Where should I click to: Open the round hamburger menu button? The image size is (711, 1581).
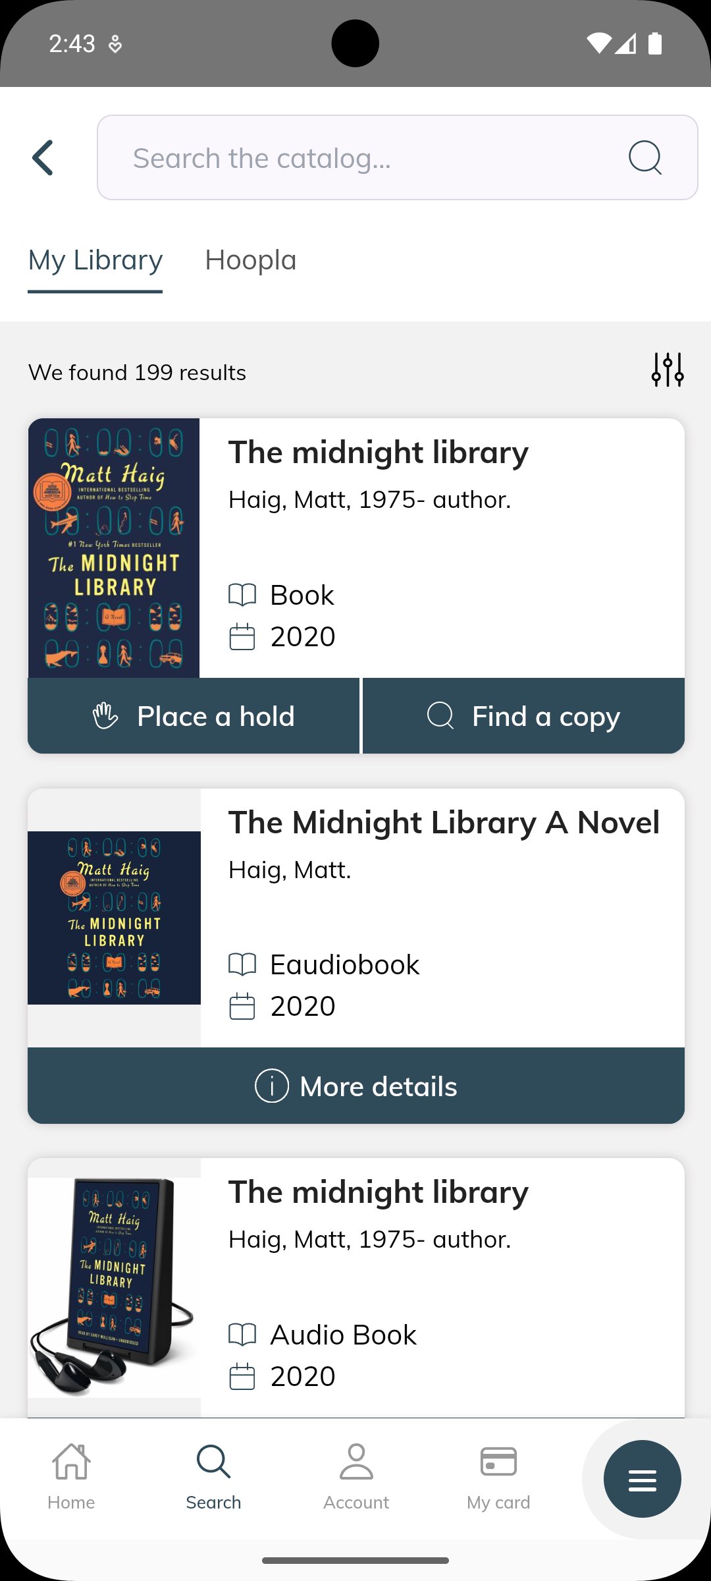coord(642,1479)
